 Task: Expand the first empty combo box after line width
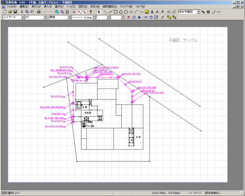pos(108,17)
